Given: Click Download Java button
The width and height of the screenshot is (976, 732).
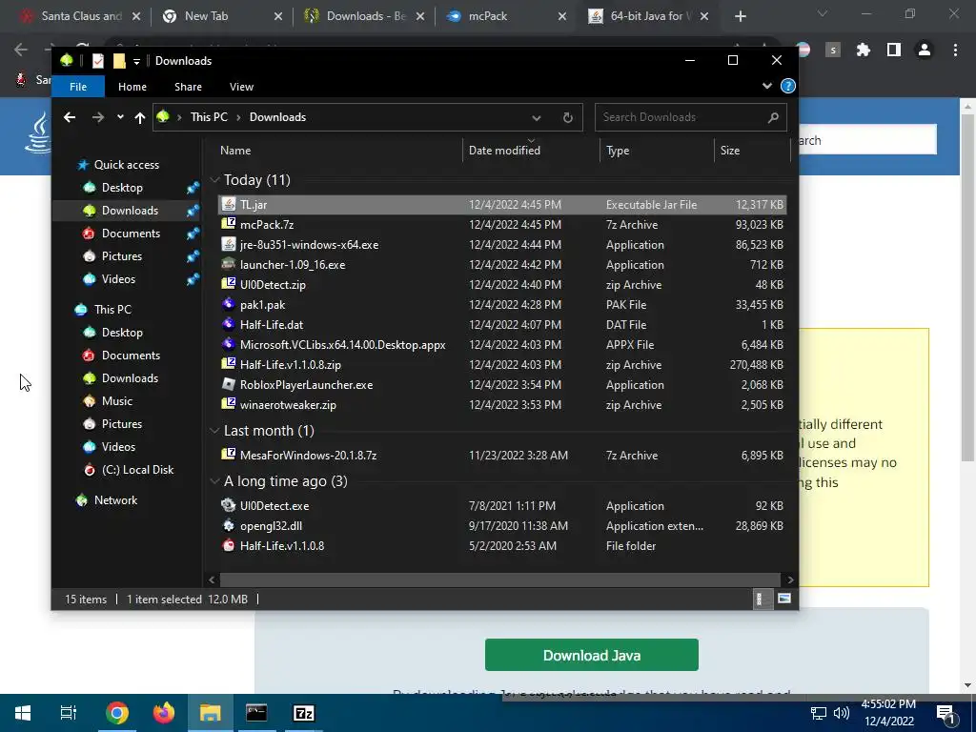Looking at the screenshot, I should 591,655.
